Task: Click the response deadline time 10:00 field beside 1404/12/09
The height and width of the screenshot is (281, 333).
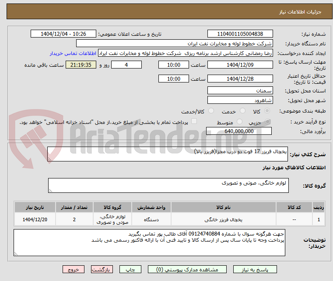Action: coord(174,65)
